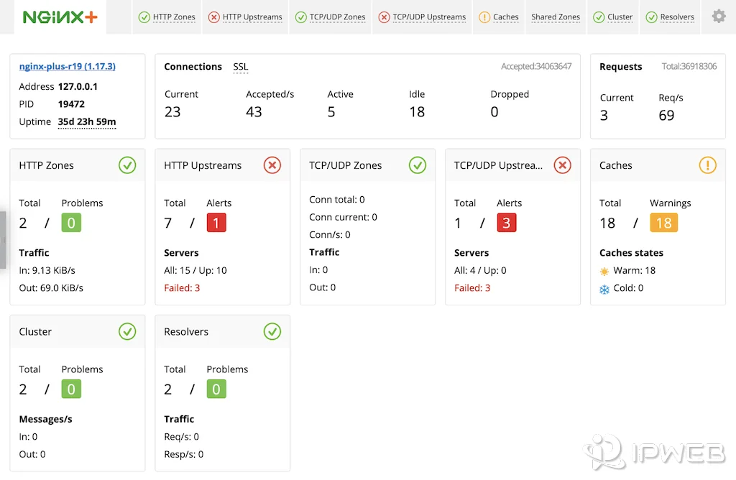The width and height of the screenshot is (736, 480).
Task: Click green problems badge 0 in HTTP Zones
Action: coord(71,223)
